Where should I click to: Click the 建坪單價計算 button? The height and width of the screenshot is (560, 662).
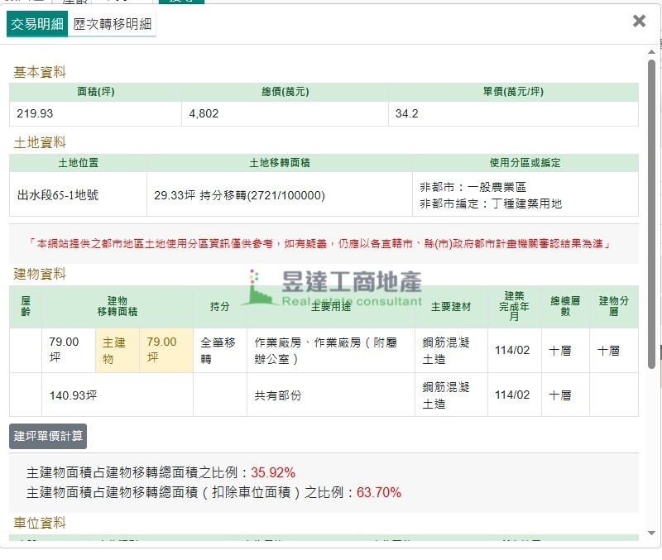[48, 436]
